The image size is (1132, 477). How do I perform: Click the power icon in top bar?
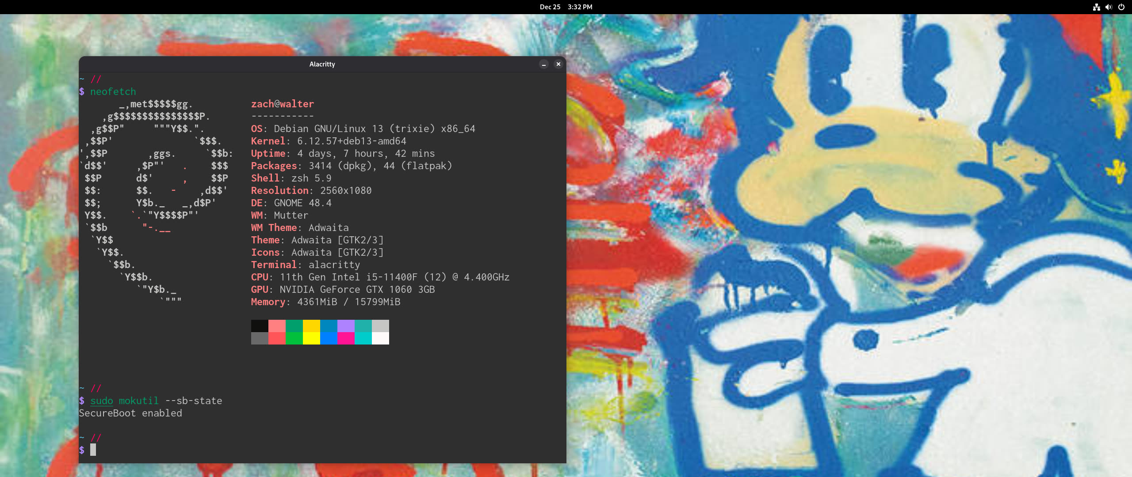click(1121, 7)
